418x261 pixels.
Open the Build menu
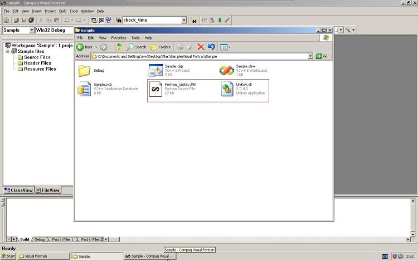(62, 11)
